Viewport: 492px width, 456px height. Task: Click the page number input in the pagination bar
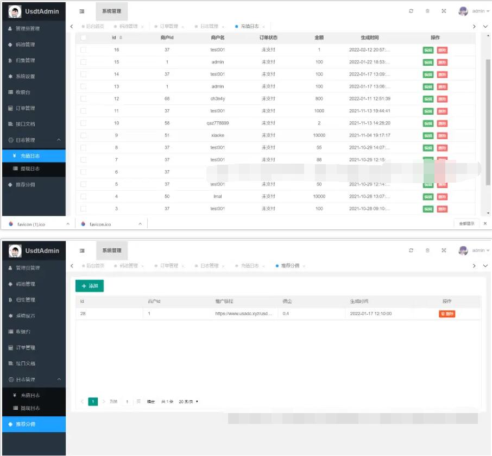(x=127, y=402)
